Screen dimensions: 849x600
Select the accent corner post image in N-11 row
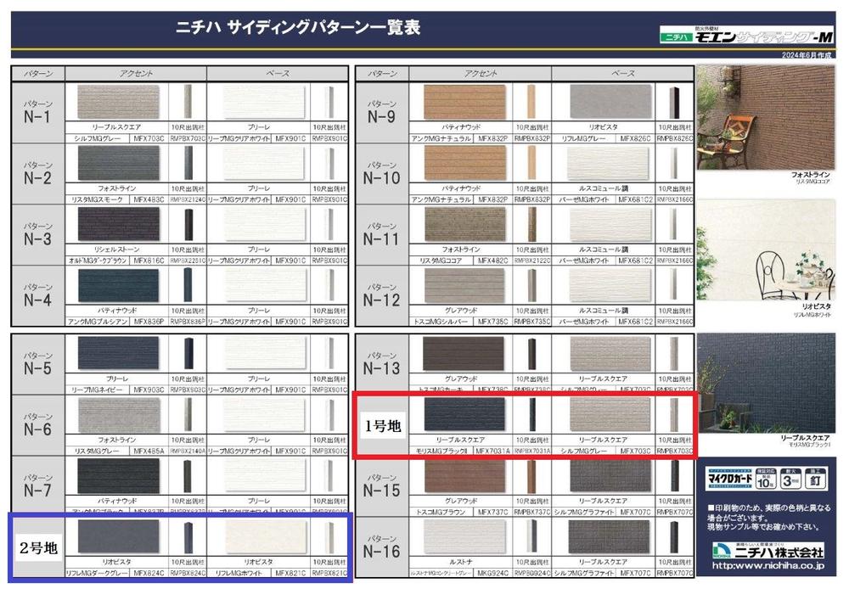tap(531, 224)
